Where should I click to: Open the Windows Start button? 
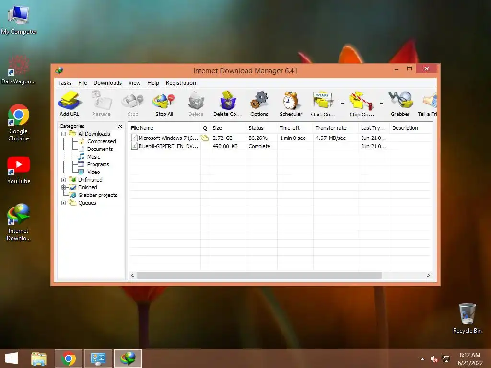(x=12, y=358)
